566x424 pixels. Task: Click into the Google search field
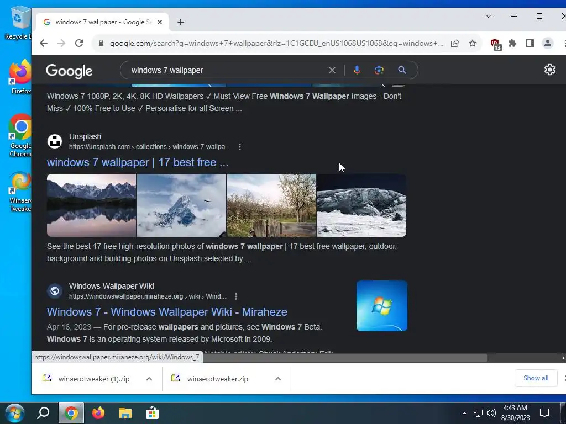tap(227, 70)
